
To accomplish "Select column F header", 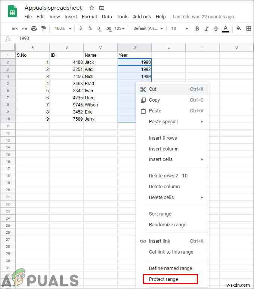I will click(202, 47).
